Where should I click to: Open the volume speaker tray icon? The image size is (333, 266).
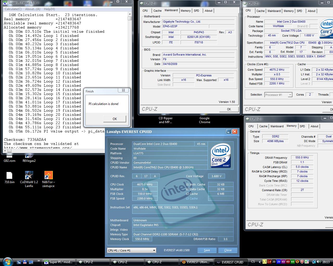(319, 262)
